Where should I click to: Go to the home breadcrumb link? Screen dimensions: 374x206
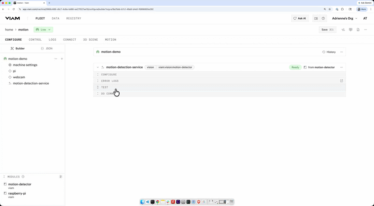click(9, 29)
